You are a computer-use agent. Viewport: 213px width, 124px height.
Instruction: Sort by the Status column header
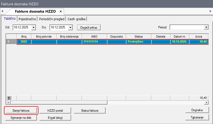(138, 37)
